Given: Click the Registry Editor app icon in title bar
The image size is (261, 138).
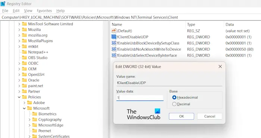Looking at the screenshot, I should click(x=3, y=3).
